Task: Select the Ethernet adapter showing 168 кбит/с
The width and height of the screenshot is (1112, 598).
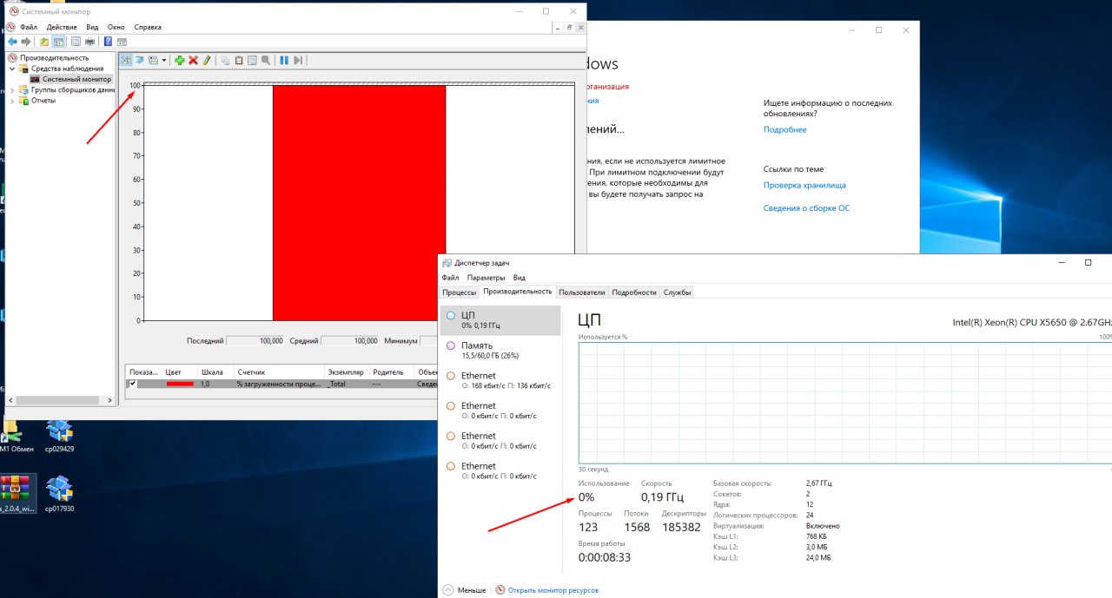Action: [500, 380]
